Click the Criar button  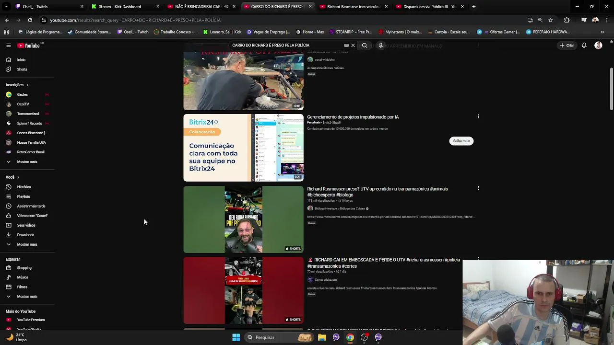point(567,46)
